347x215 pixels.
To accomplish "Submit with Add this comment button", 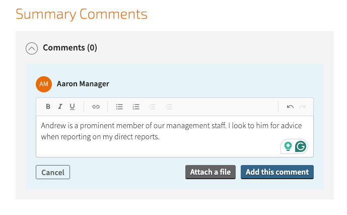I will (277, 172).
